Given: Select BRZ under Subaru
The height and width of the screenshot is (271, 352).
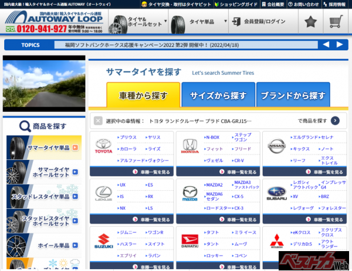Looking at the screenshot, I should 324,197.
